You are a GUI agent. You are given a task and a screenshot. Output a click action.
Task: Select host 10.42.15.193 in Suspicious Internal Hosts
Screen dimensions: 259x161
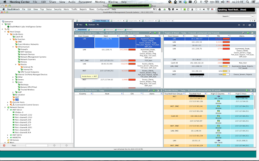tap(107, 64)
